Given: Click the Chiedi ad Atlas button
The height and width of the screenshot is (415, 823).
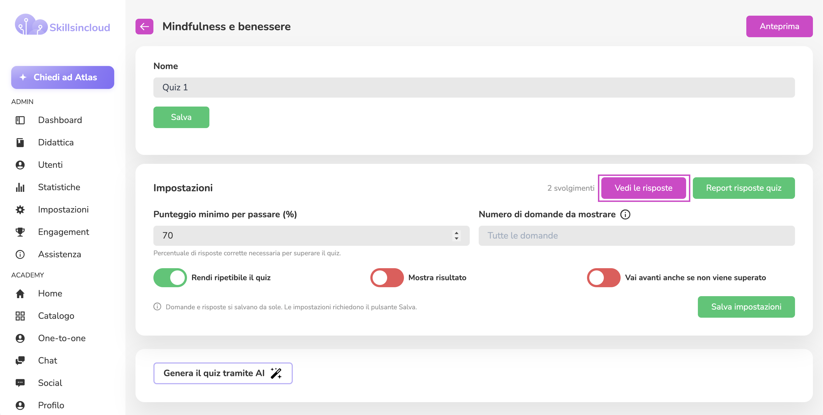Looking at the screenshot, I should 63,77.
